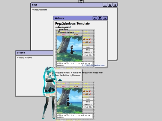Image resolution: width=162 pixels, height=121 pixels.
Task: Click Hello button in upper pet widget
Action: tap(88, 47)
